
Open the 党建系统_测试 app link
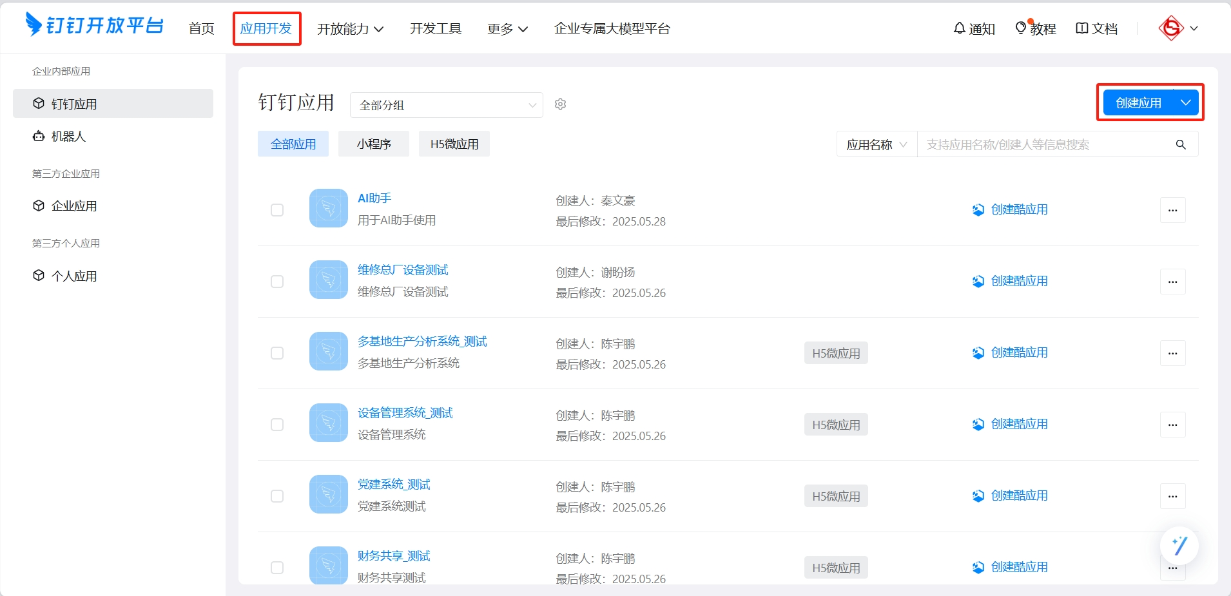click(x=394, y=485)
